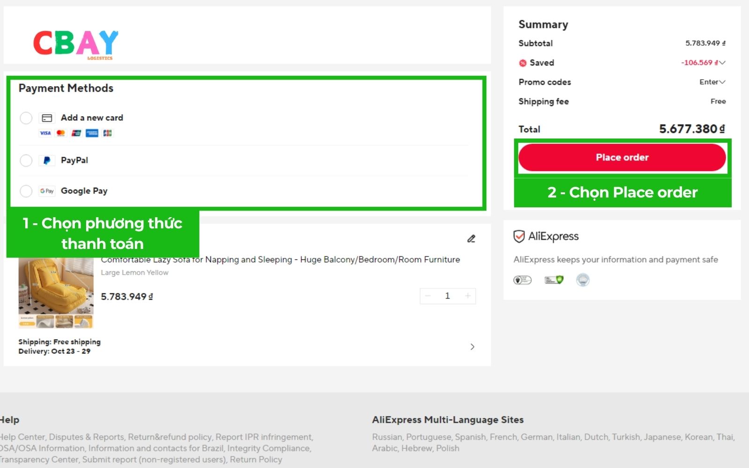The image size is (749, 468).
Task: Decrease quantity with the minus button
Action: click(x=427, y=296)
